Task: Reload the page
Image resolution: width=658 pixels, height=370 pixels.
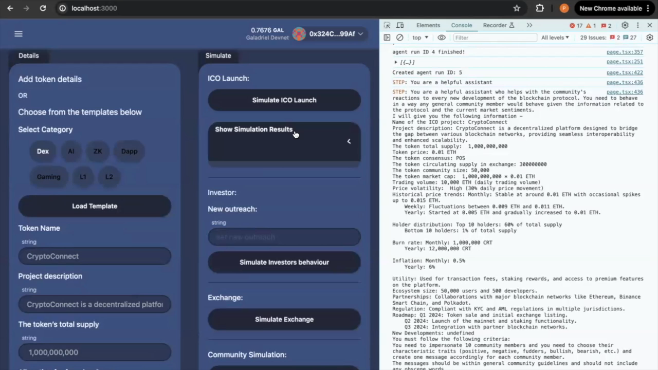Action: [43, 8]
